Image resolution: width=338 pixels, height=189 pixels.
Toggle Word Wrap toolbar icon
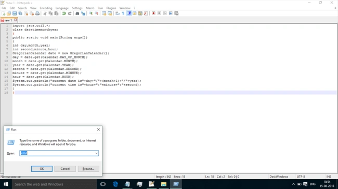click(118, 13)
